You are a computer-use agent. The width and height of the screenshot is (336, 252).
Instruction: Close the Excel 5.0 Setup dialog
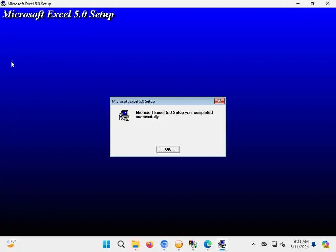click(219, 101)
